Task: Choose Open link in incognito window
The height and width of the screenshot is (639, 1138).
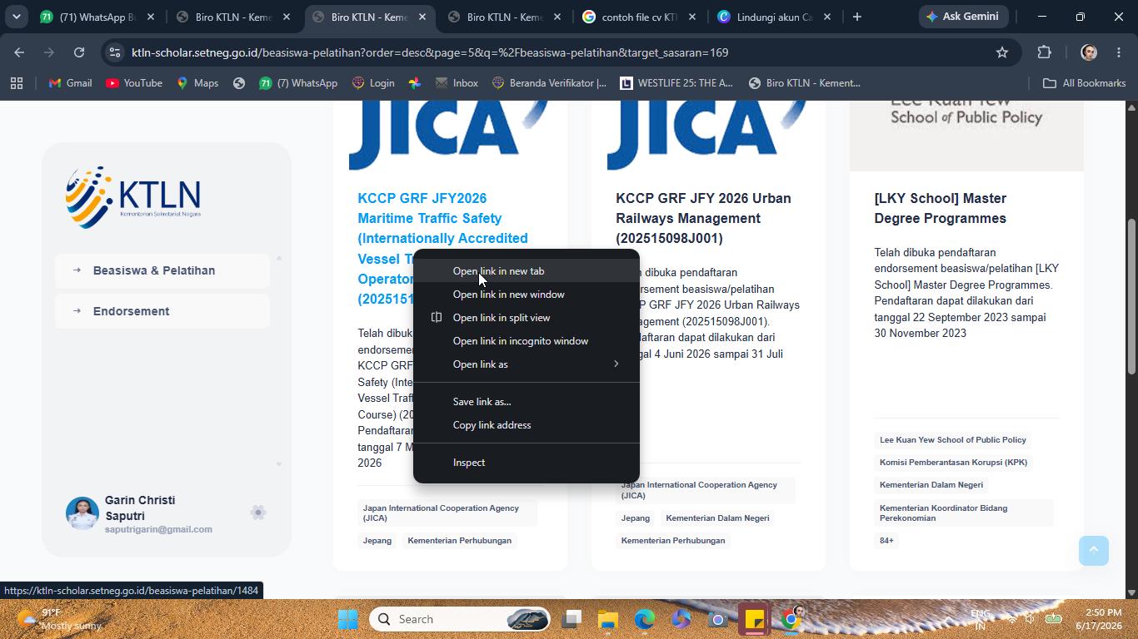Action: (527, 341)
